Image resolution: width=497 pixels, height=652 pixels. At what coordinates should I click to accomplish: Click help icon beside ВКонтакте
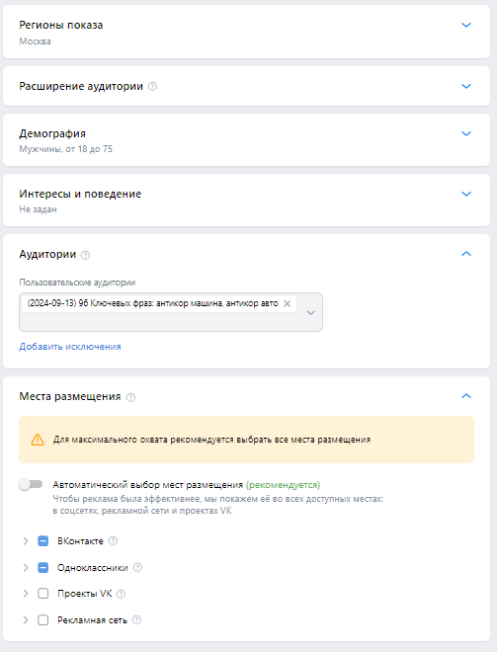(113, 540)
